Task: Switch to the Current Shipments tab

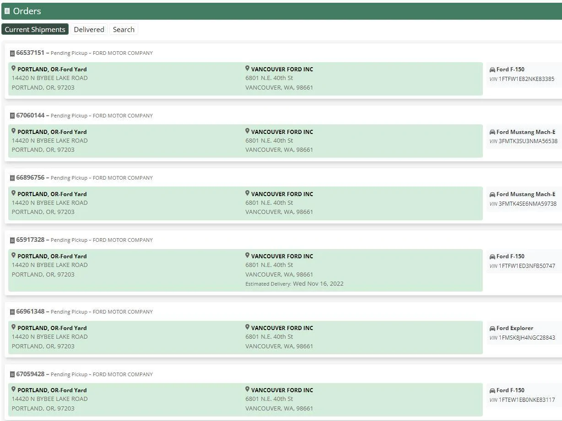Action: click(35, 29)
